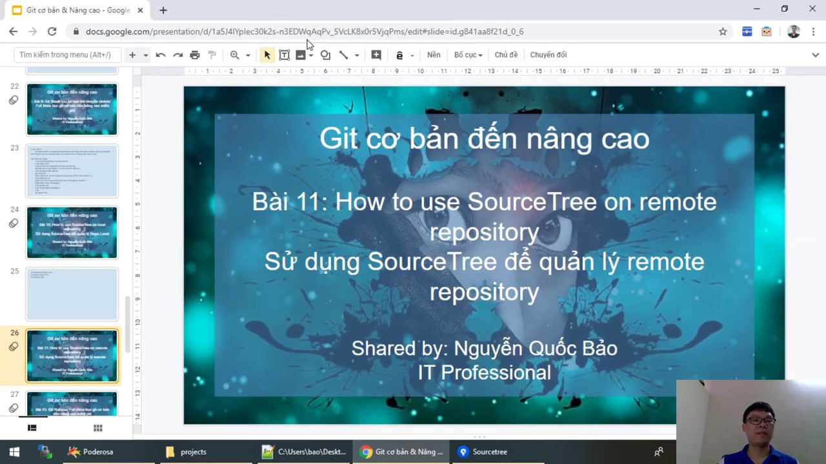Click the link icon beside slide 26
826x464 pixels.
[x=14, y=347]
